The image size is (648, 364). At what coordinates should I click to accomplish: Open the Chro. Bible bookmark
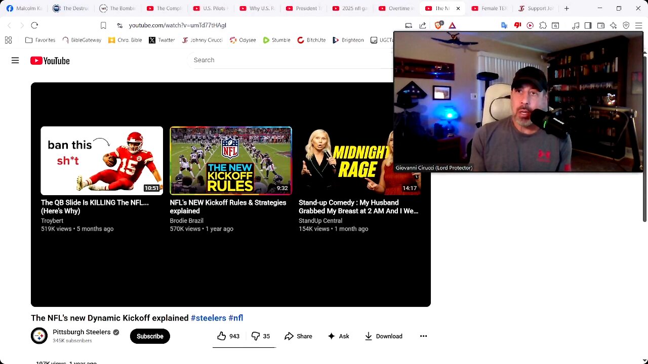(125, 40)
